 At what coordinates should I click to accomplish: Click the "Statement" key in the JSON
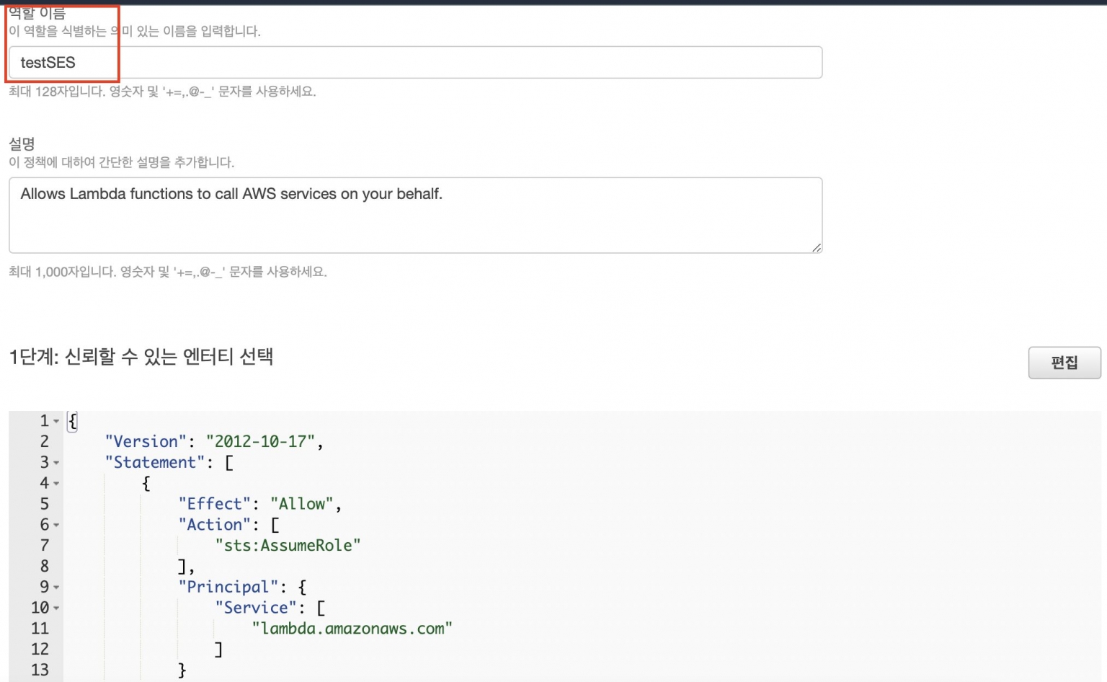pyautogui.click(x=154, y=462)
